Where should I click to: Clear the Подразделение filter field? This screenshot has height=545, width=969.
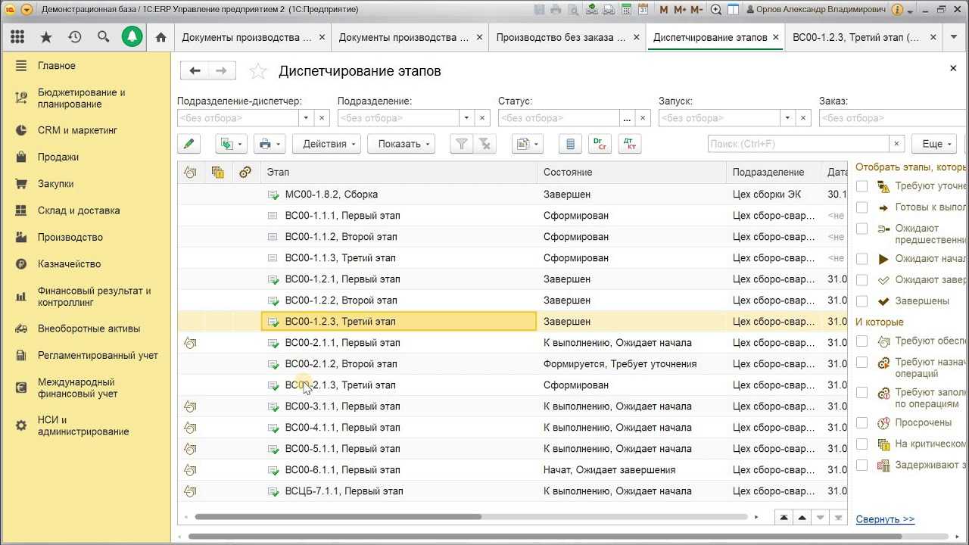(483, 118)
